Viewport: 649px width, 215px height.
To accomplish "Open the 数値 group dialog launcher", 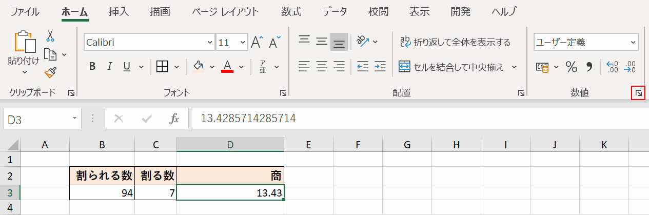I will pyautogui.click(x=639, y=93).
